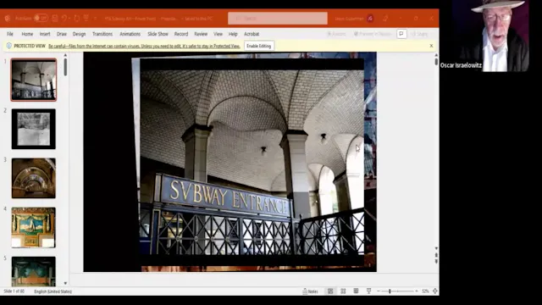Open the Home tab
The height and width of the screenshot is (305, 542).
coord(27,34)
